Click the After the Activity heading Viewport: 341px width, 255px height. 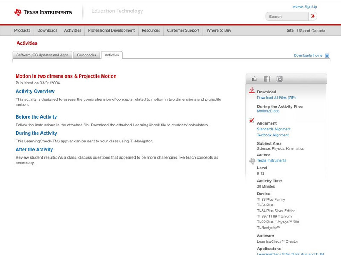pyautogui.click(x=34, y=150)
